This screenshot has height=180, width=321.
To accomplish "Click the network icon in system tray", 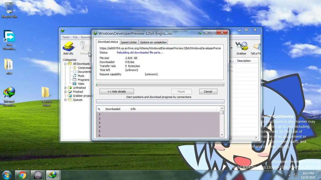I will tap(296, 175).
